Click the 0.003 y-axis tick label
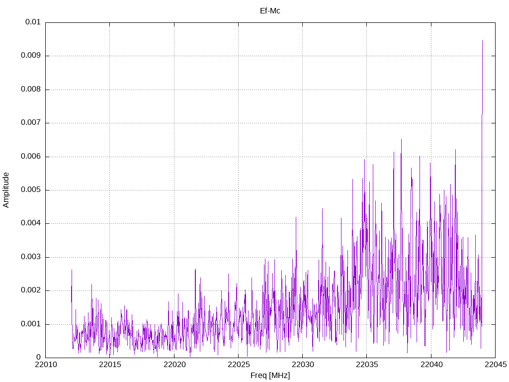Viewport: 509px width, 382px height. (x=30, y=257)
